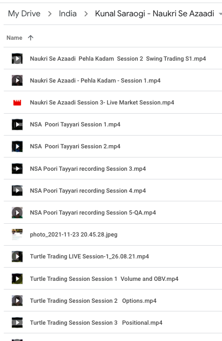Click the Kunal Saraogi - Naukri Se Azaadi breadcrumb title

(155, 14)
